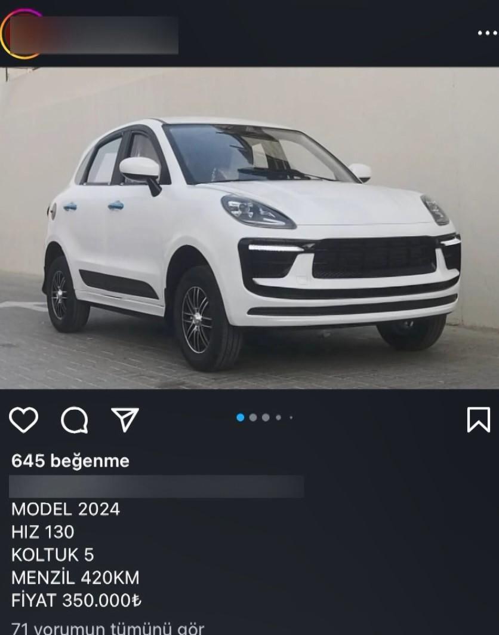
Task: Open comments via the speech bubble icon
Action: click(x=75, y=420)
